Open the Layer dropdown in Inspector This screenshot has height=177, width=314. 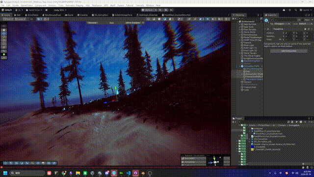[305, 24]
